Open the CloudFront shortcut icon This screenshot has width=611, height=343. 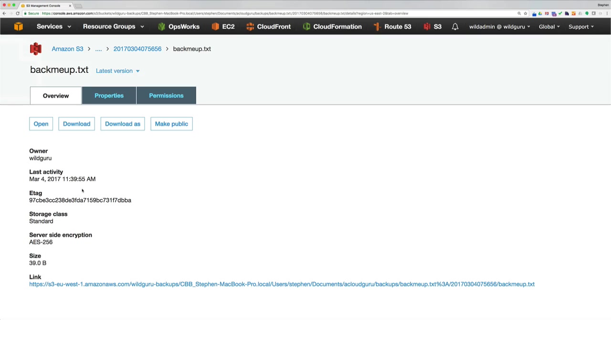250,27
